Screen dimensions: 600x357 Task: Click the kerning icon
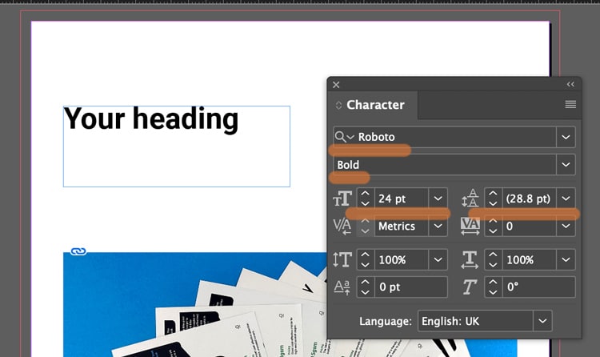[342, 226]
